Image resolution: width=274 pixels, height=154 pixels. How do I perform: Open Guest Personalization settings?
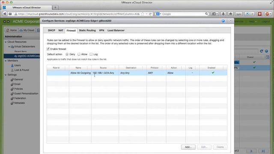[26, 94]
